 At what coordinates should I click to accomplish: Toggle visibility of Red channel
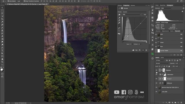(156, 38)
